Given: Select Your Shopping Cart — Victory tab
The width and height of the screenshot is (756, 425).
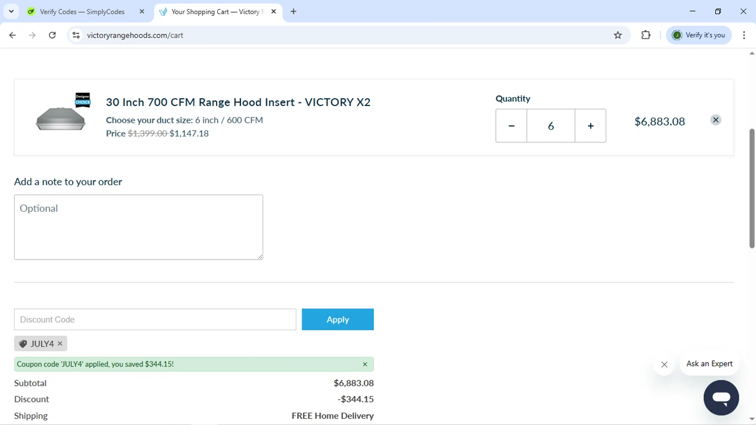Looking at the screenshot, I should point(218,12).
